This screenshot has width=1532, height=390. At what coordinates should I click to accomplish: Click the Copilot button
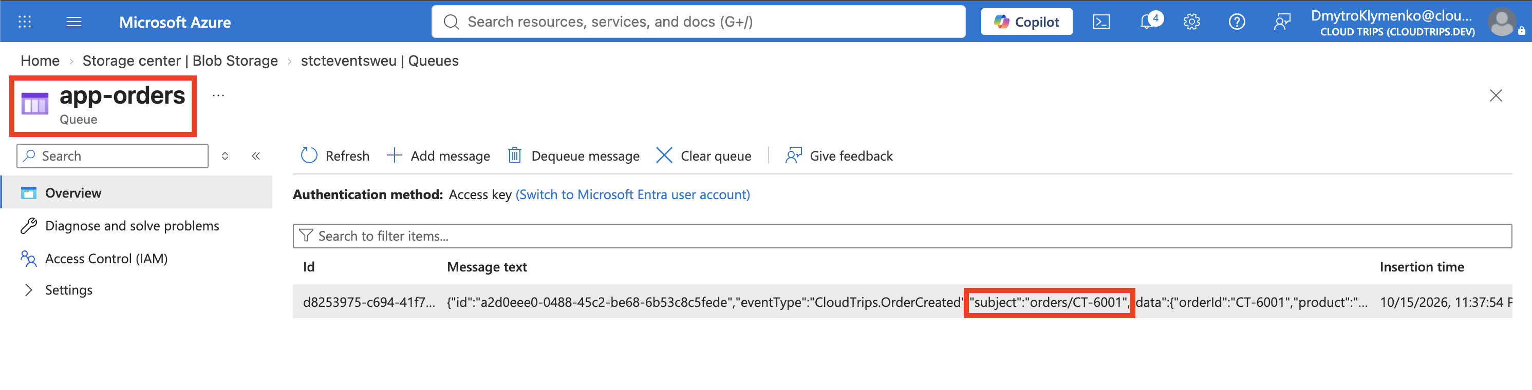click(x=1026, y=22)
